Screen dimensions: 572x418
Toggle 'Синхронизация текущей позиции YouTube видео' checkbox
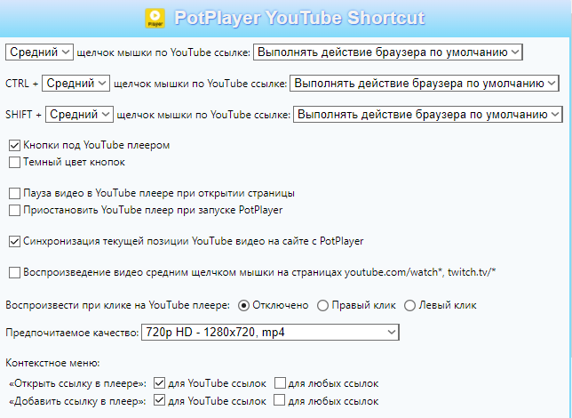(x=14, y=242)
